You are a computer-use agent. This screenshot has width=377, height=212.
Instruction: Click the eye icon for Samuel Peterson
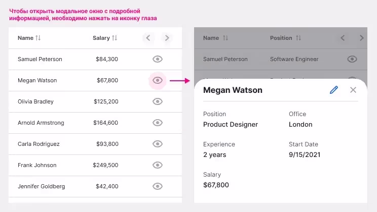pyautogui.click(x=158, y=59)
